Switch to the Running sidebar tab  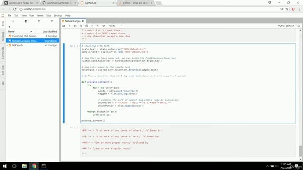3,36
